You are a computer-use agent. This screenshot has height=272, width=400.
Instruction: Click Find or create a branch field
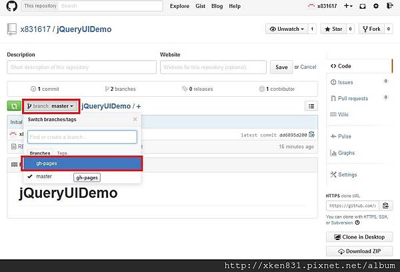coord(82,137)
